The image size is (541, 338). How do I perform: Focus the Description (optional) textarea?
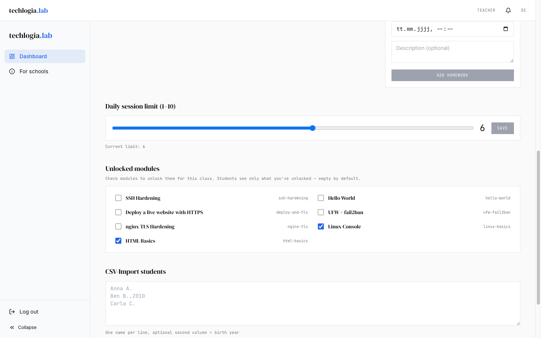point(452,52)
